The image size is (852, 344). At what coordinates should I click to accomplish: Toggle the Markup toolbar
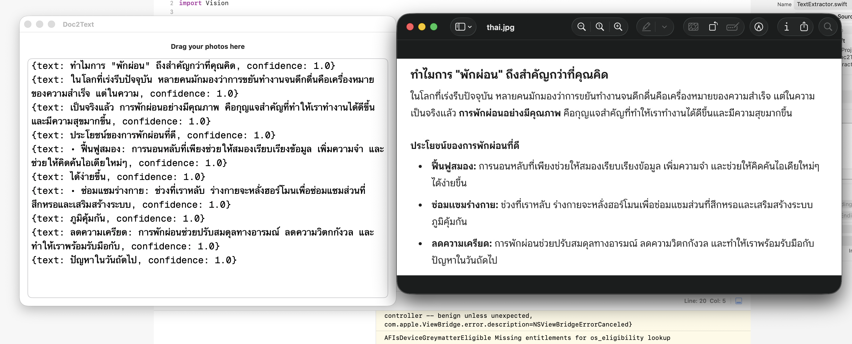coord(759,27)
